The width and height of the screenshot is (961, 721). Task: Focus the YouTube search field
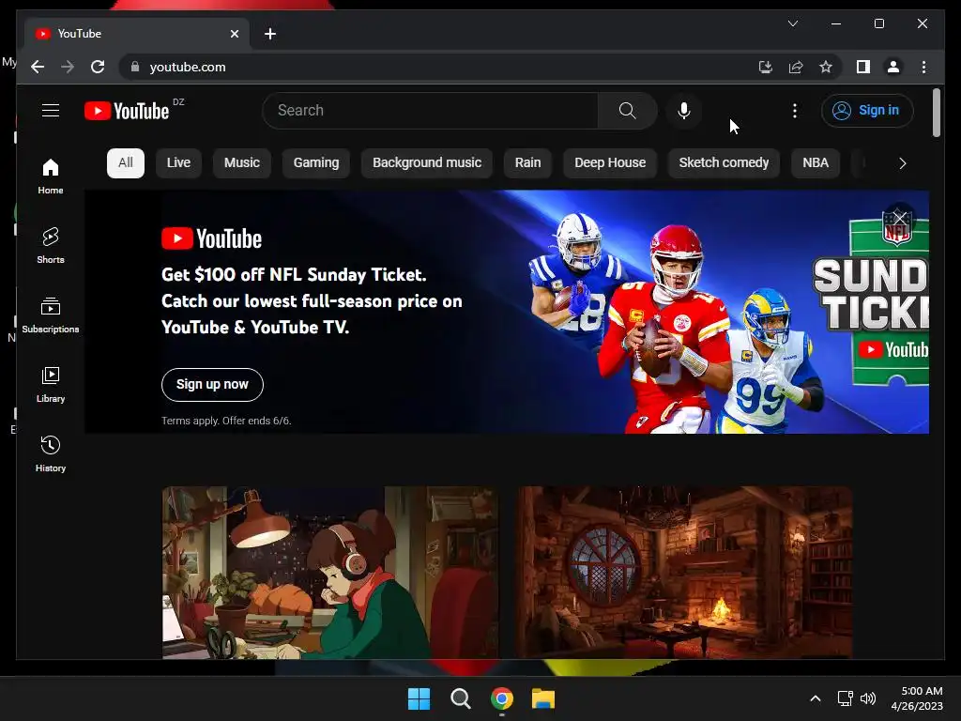coord(430,111)
